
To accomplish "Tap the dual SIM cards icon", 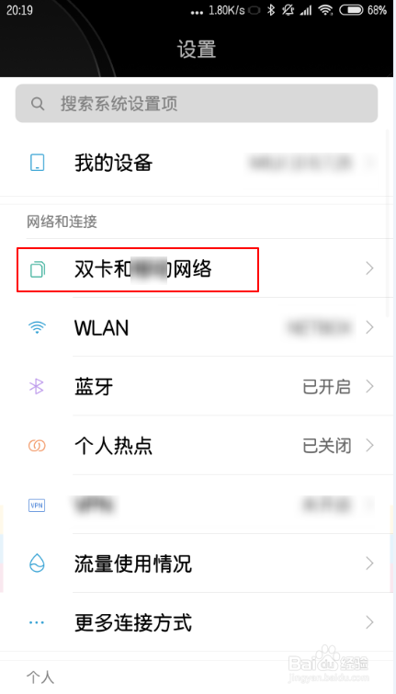I will (37, 269).
